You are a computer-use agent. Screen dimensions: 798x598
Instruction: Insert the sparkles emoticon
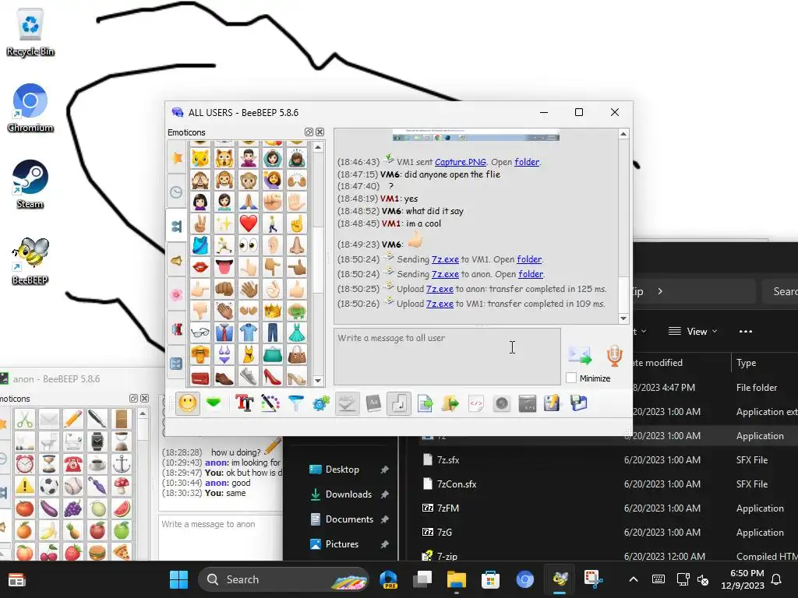224,223
